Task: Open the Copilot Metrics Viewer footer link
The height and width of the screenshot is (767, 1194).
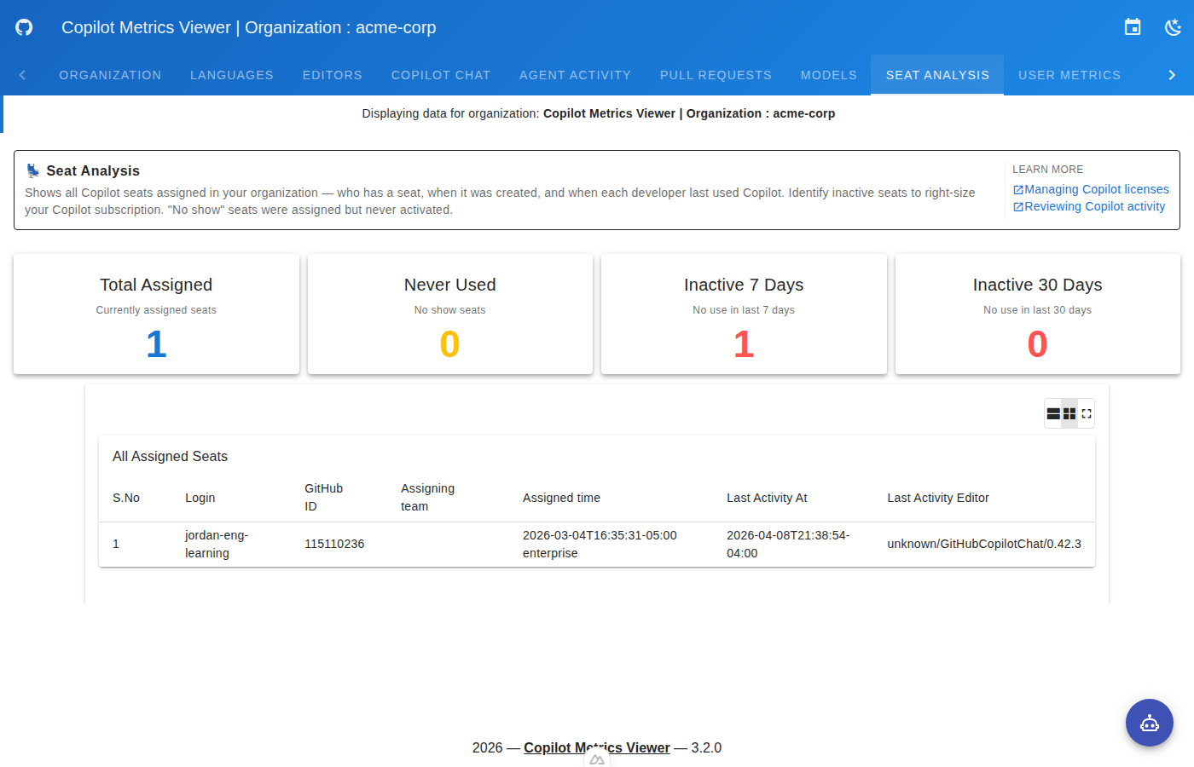Action: (x=597, y=747)
